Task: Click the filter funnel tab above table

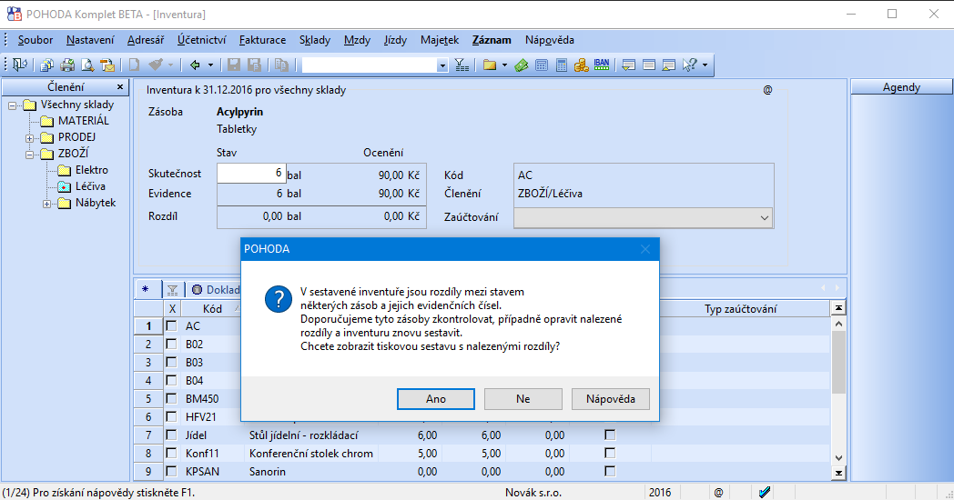Action: click(x=172, y=290)
